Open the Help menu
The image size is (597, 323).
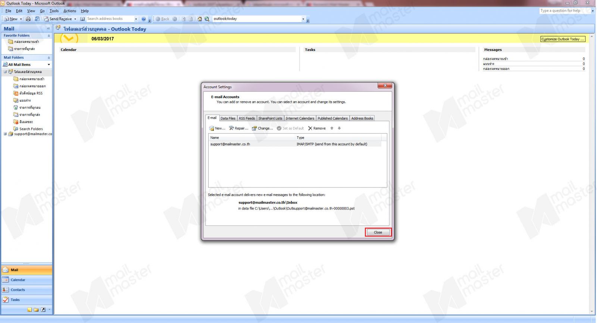[85, 11]
